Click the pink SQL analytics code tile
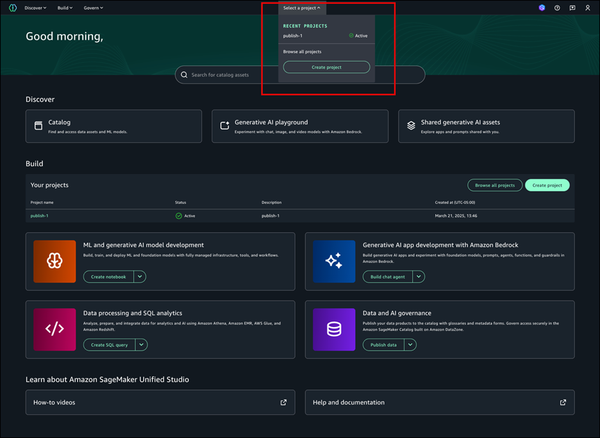 click(54, 329)
